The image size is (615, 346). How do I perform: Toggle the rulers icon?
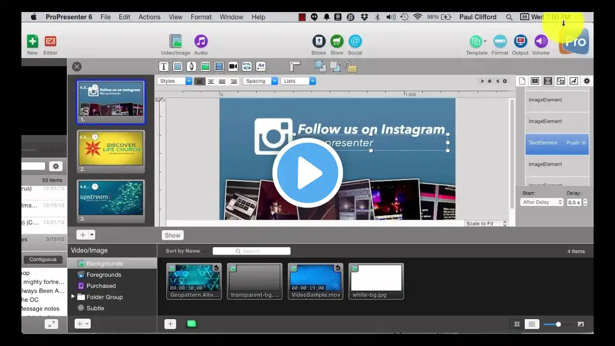(295, 66)
